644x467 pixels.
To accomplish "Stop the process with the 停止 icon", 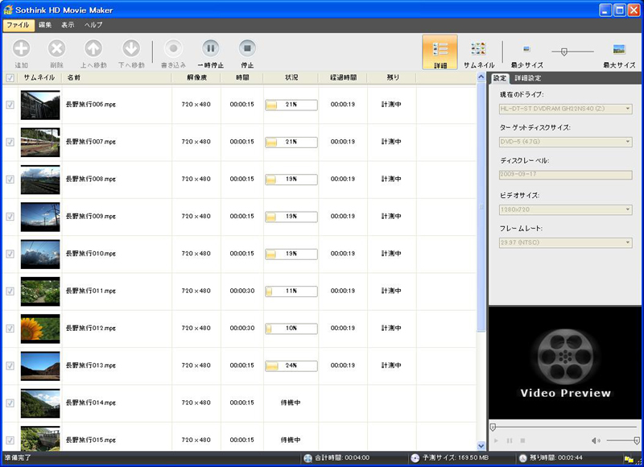I will [x=247, y=49].
